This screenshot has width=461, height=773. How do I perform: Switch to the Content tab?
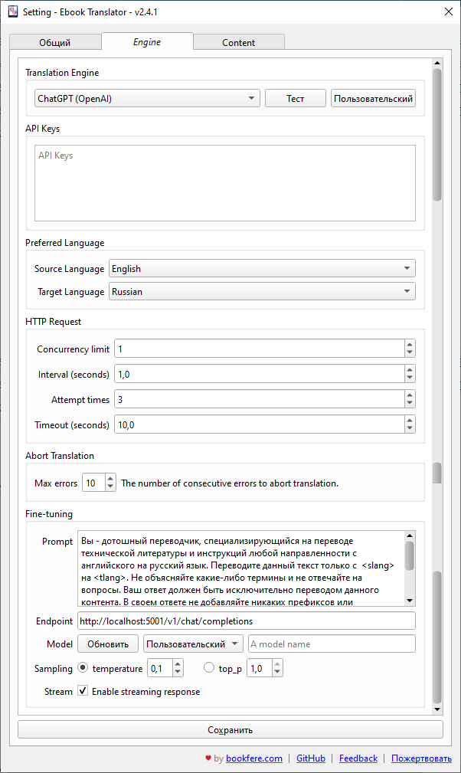238,42
